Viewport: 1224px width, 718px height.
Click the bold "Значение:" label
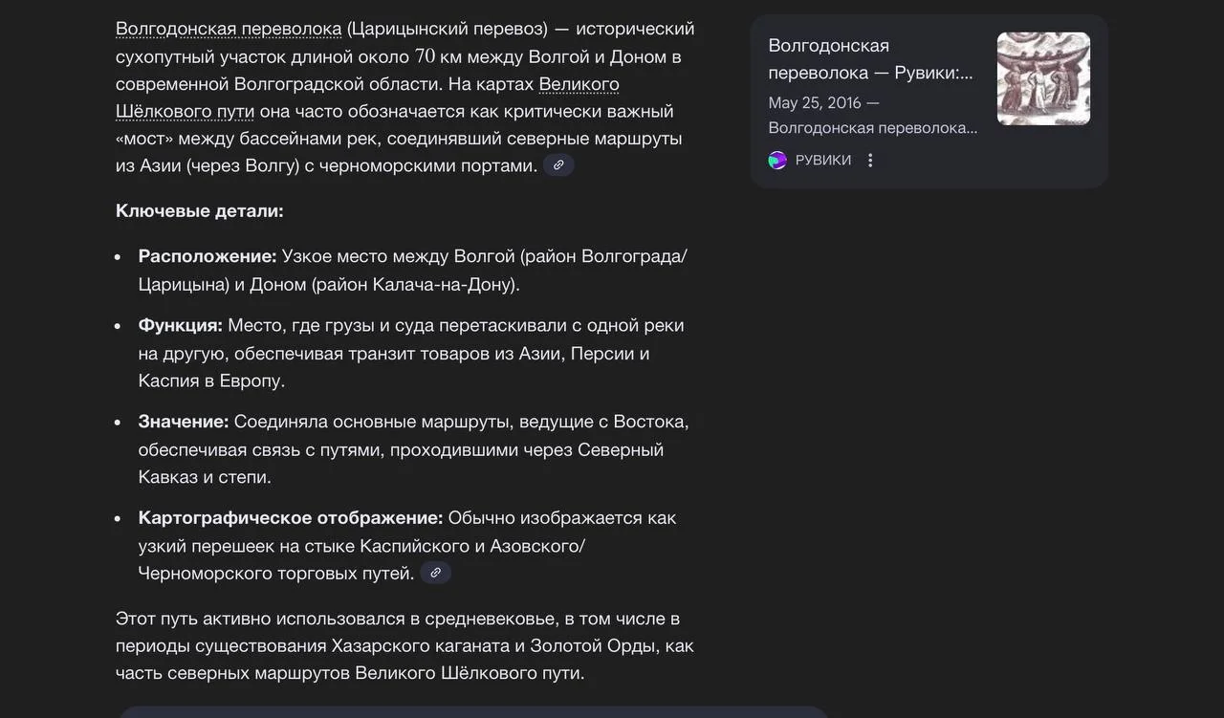click(184, 422)
